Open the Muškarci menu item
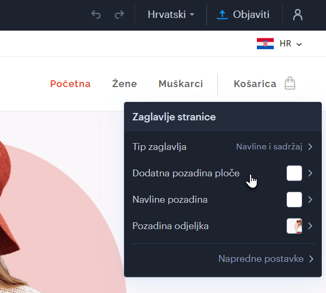The image size is (326, 293). [180, 84]
